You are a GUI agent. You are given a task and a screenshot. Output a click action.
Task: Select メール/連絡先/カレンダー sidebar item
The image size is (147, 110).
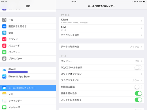click(28, 88)
